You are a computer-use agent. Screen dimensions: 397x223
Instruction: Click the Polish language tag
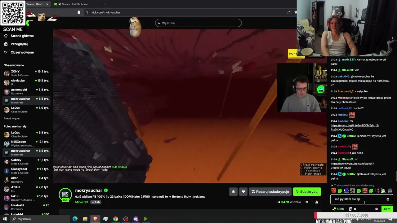click(x=96, y=202)
